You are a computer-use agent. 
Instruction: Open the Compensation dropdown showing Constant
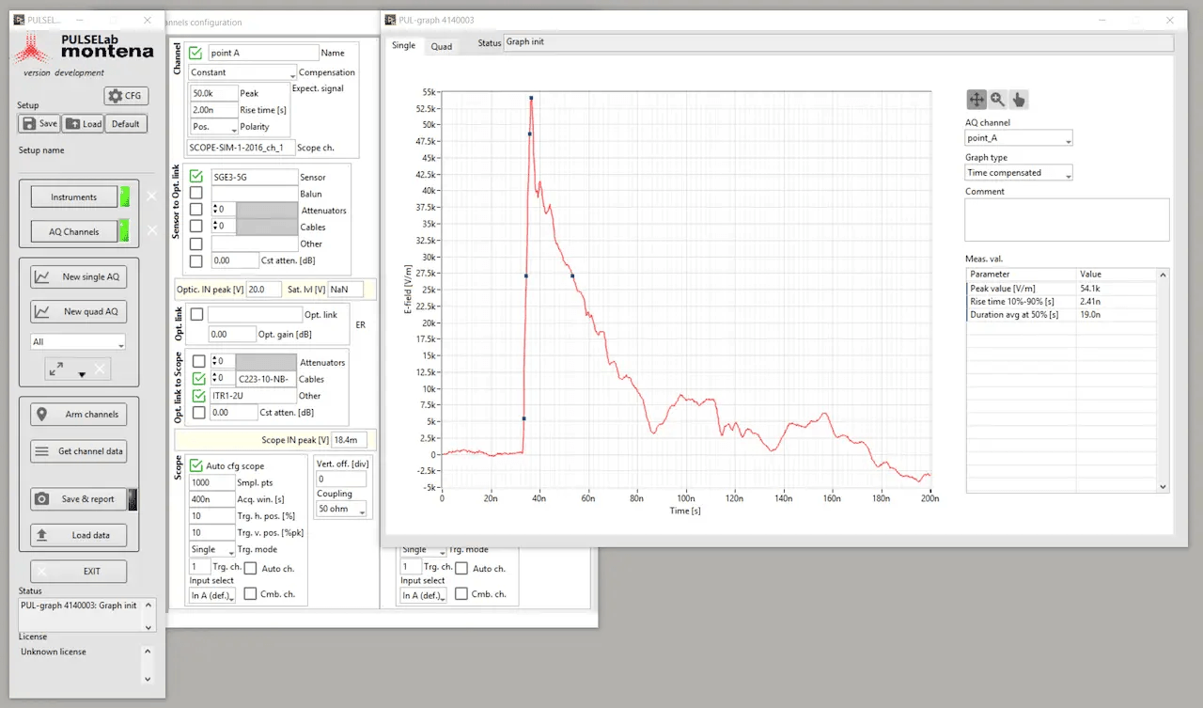tap(242, 72)
